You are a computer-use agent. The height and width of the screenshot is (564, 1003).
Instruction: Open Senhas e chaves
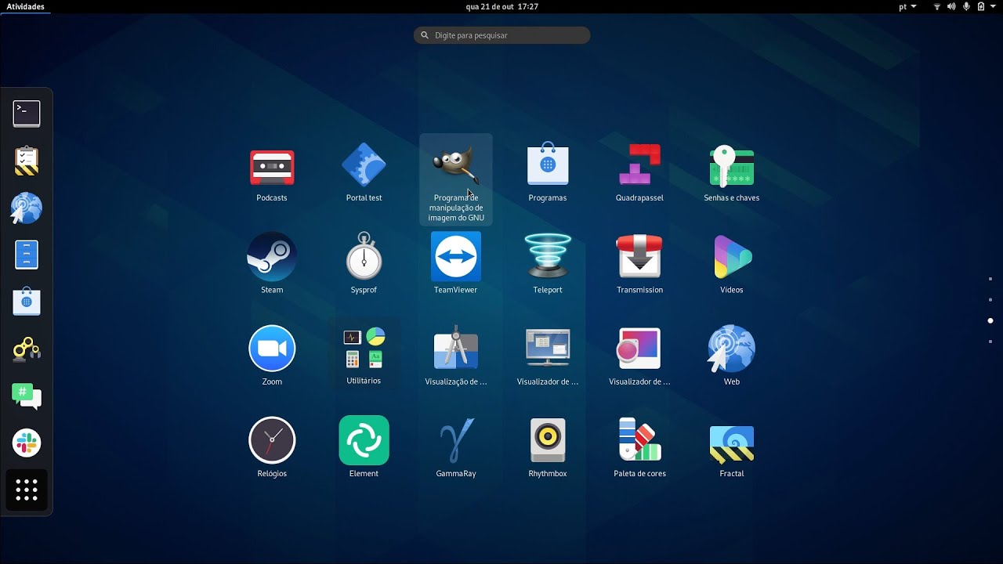[732, 174]
